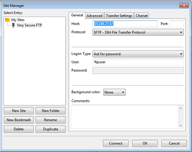This screenshot has height=152, width=192.
Task: Click inside the Port field
Action: pyautogui.click(x=176, y=24)
